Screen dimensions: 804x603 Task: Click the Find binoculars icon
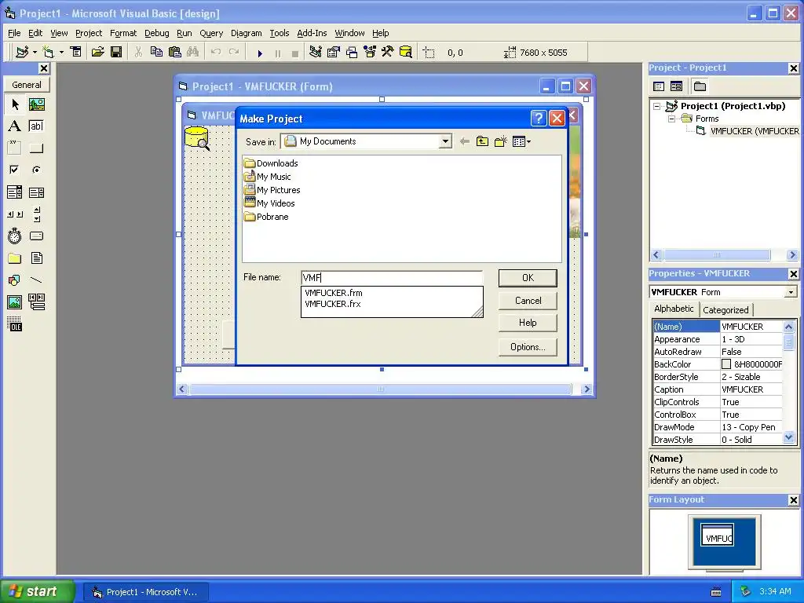coord(193,53)
